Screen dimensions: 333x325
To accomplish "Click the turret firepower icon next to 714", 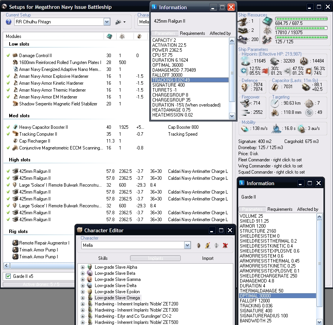I will (246, 103).
